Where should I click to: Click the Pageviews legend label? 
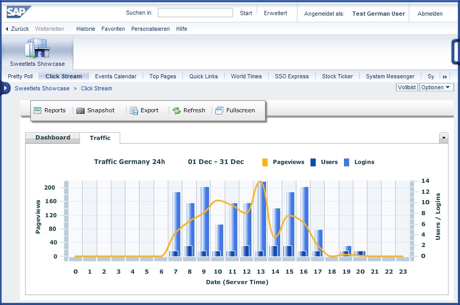(x=289, y=162)
